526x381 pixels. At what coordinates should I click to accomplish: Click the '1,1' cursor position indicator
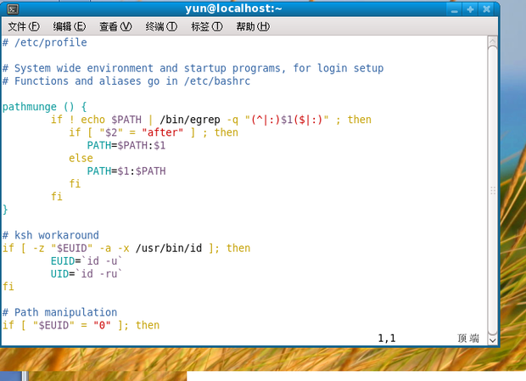[387, 338]
